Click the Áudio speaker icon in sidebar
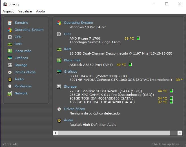 [10, 79]
